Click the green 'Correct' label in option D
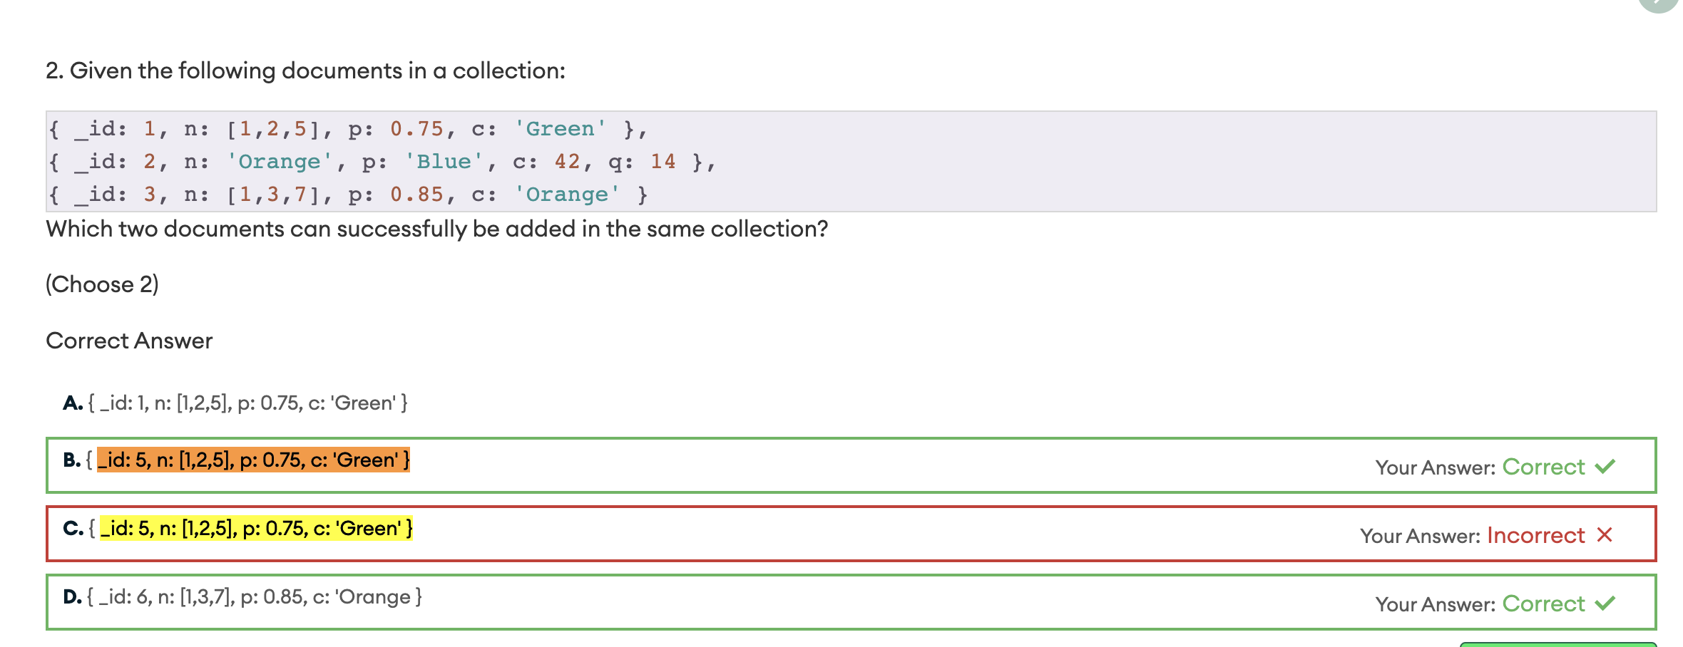This screenshot has width=1683, height=647. click(x=1543, y=604)
